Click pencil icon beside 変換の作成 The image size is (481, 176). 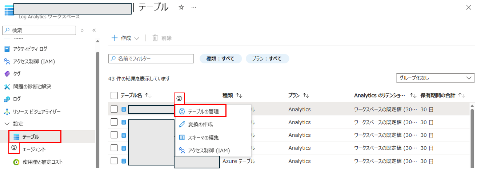pos(182,124)
